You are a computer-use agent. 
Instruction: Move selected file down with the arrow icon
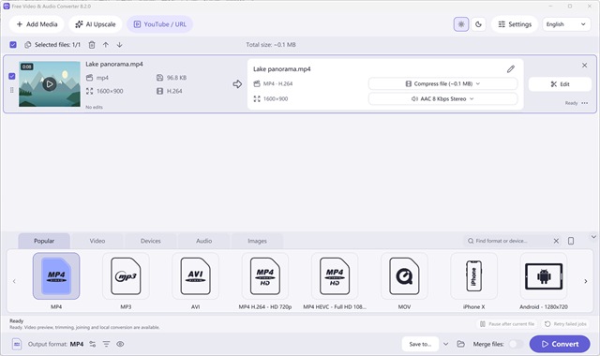coord(119,45)
